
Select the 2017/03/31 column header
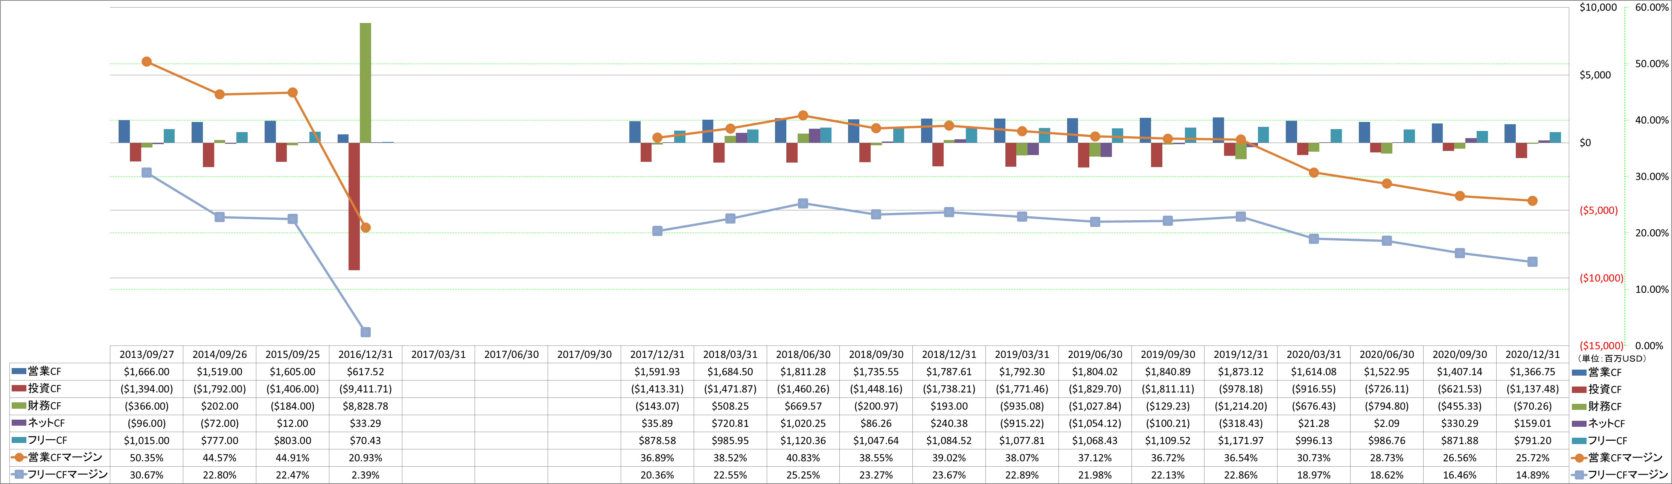[x=438, y=354]
